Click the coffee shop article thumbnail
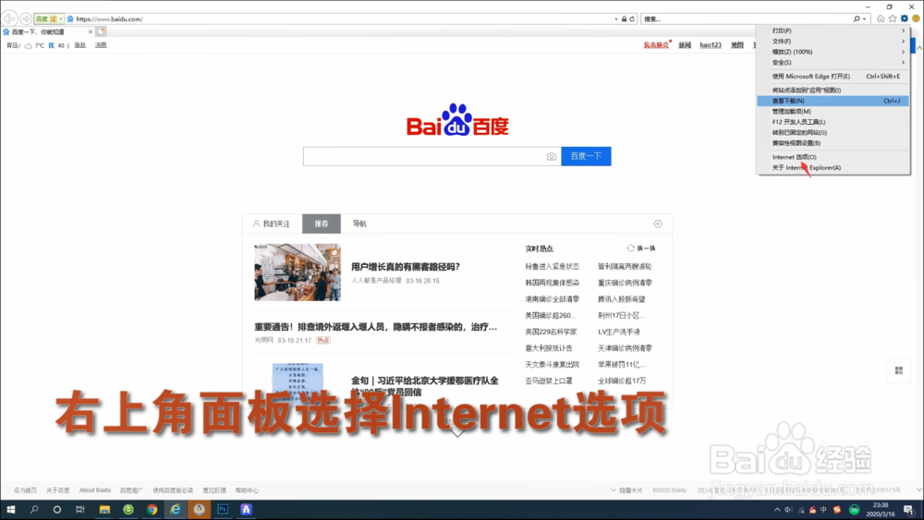This screenshot has height=520, width=924. pos(298,272)
